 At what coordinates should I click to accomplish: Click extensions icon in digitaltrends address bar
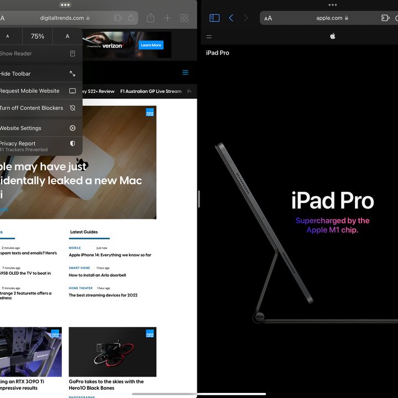118,18
